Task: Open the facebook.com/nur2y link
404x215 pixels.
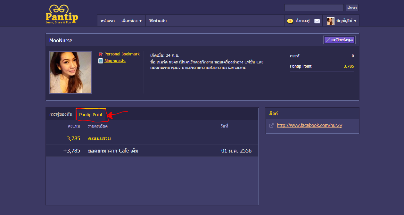Action: (309, 125)
